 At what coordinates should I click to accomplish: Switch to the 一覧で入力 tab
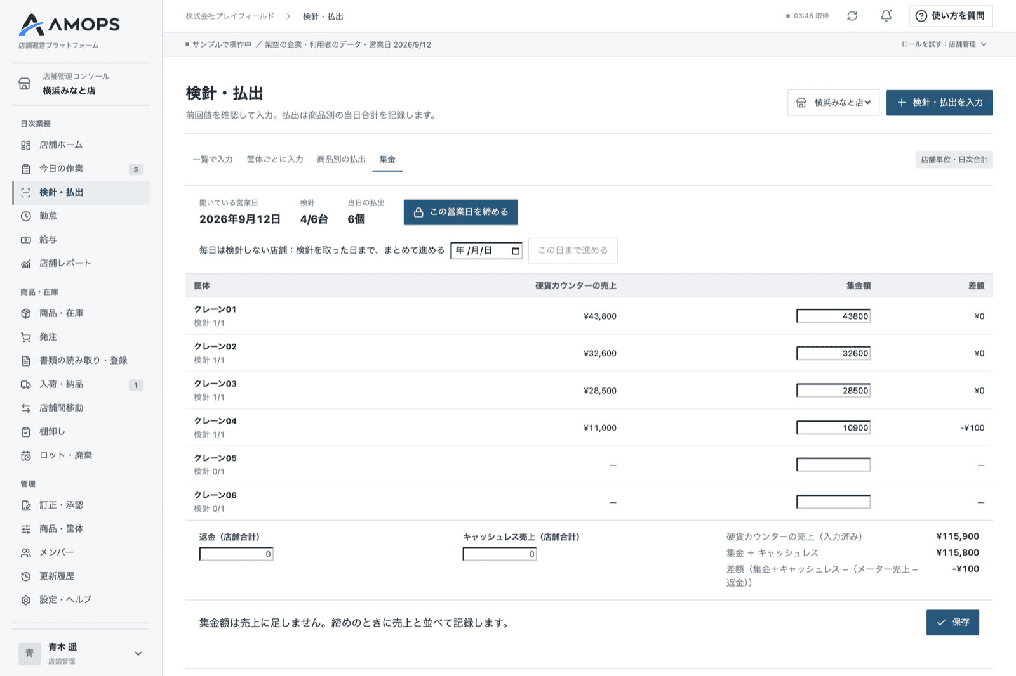213,159
